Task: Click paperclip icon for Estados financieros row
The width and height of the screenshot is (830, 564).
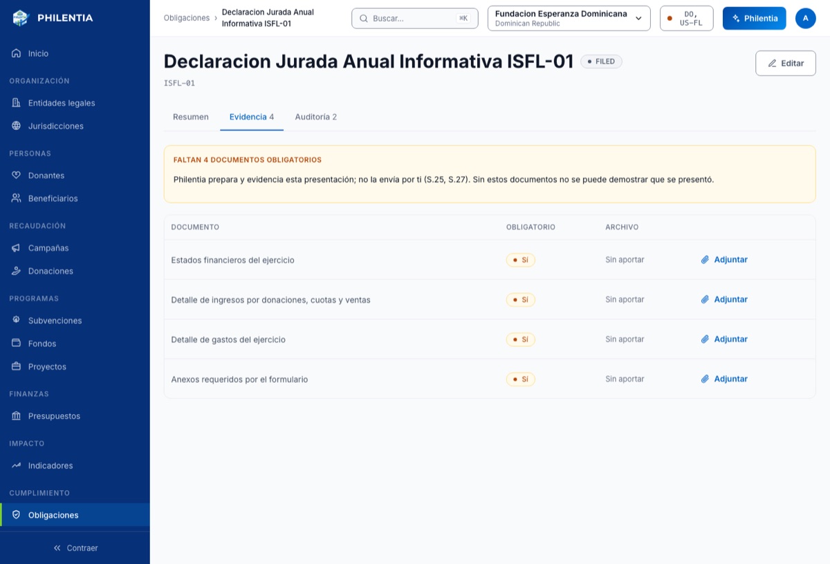Action: click(x=705, y=260)
